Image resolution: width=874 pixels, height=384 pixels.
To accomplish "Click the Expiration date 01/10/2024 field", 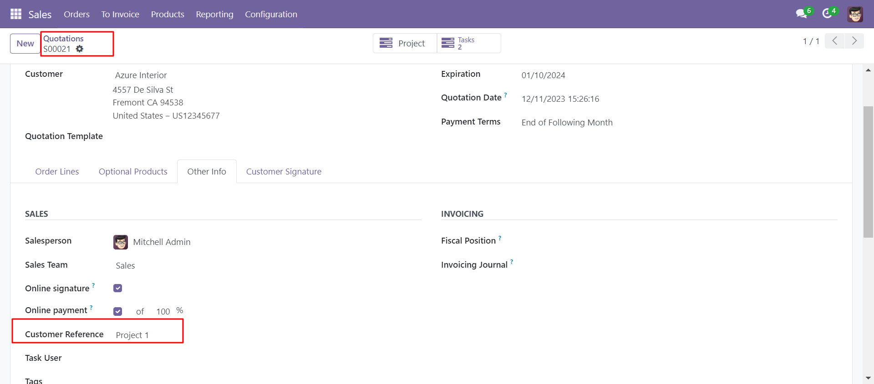I will [x=543, y=75].
